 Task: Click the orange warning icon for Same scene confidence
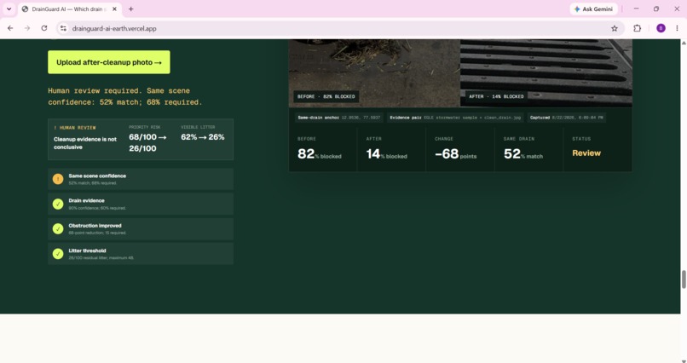[58, 179]
